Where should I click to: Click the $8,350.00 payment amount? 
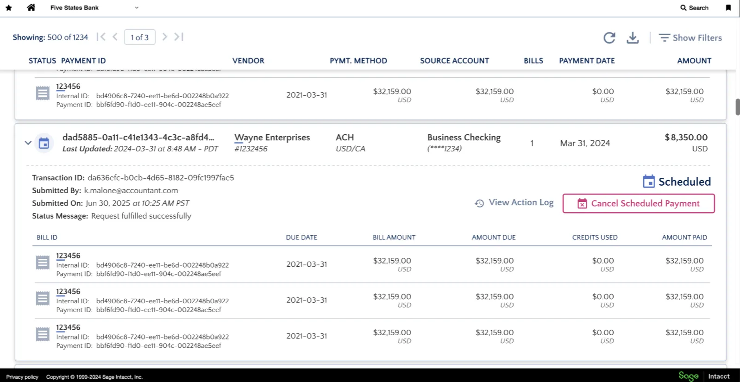coord(686,138)
